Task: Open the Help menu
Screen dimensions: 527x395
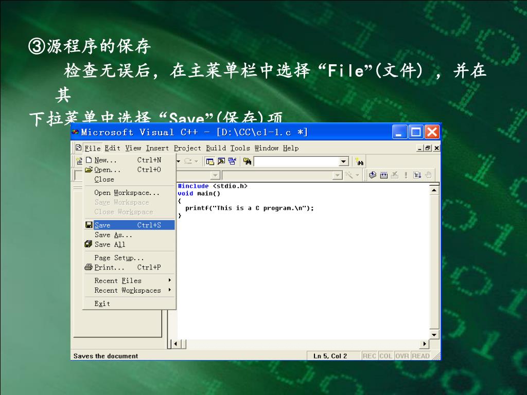Action: point(291,148)
